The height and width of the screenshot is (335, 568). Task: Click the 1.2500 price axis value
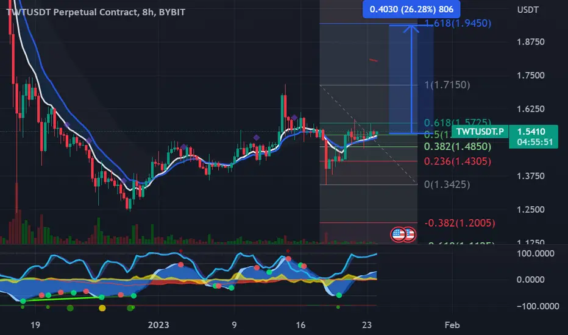coord(530,210)
